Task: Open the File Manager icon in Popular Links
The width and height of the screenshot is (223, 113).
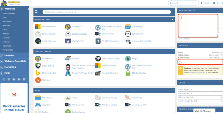Action: click(x=128, y=27)
